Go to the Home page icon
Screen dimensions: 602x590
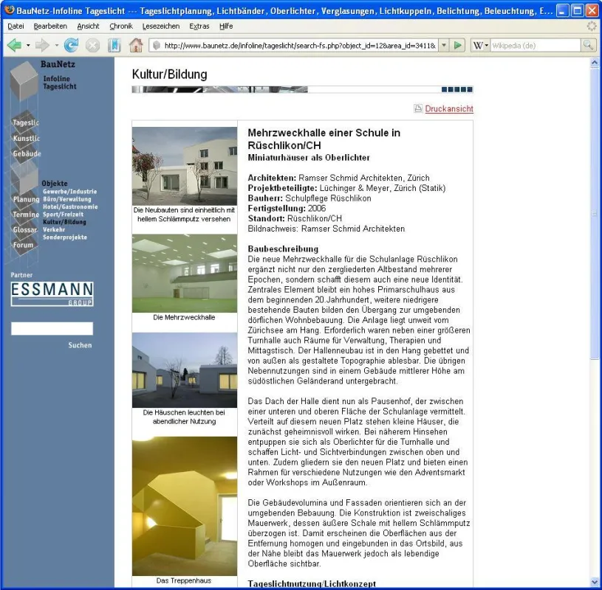(136, 45)
